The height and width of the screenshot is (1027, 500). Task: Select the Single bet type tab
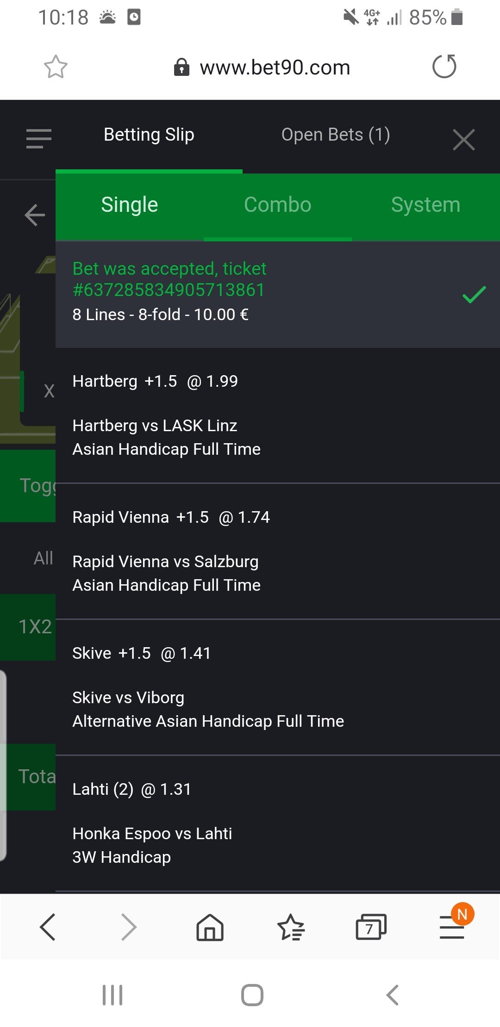pyautogui.click(x=130, y=205)
